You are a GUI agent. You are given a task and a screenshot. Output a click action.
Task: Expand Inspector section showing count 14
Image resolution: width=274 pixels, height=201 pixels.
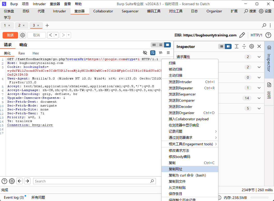tap(259, 98)
